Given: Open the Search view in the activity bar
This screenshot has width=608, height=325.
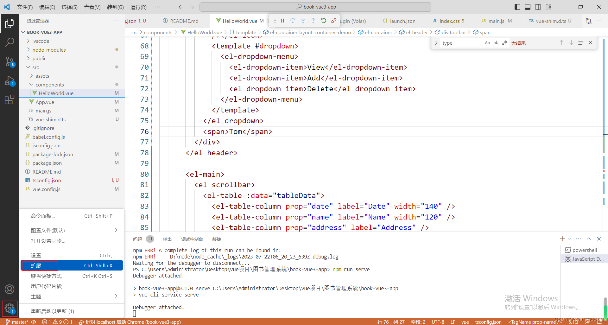Looking at the screenshot, I should (x=9, y=42).
